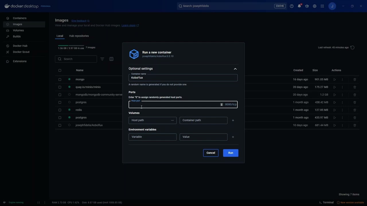Open the Terminal from the status bar

click(x=326, y=203)
